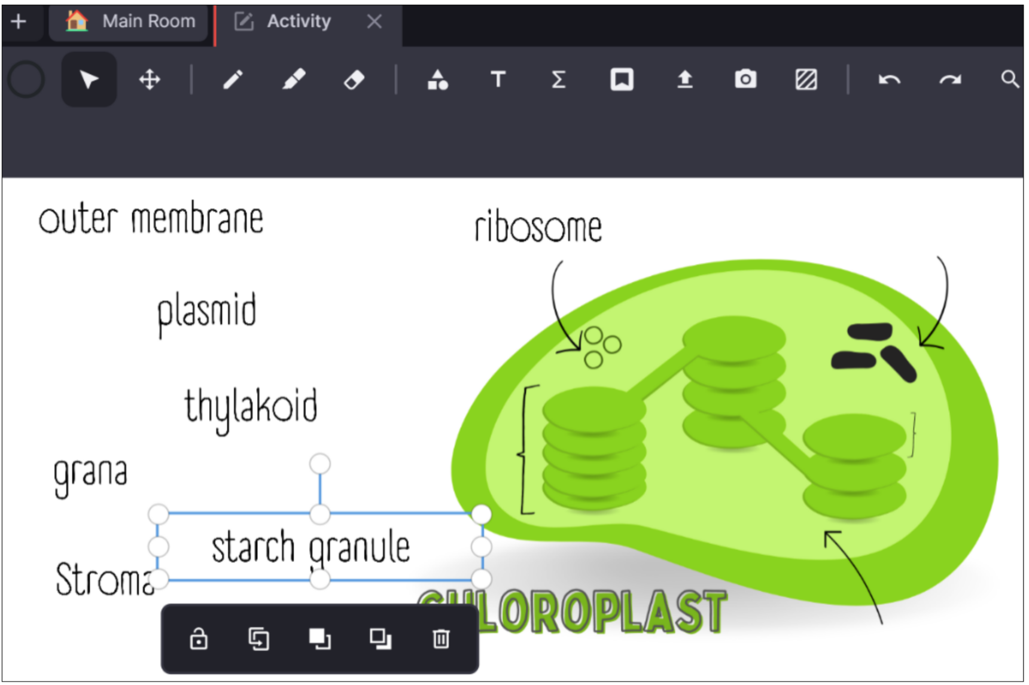Activate the pan and move tool

(x=150, y=78)
